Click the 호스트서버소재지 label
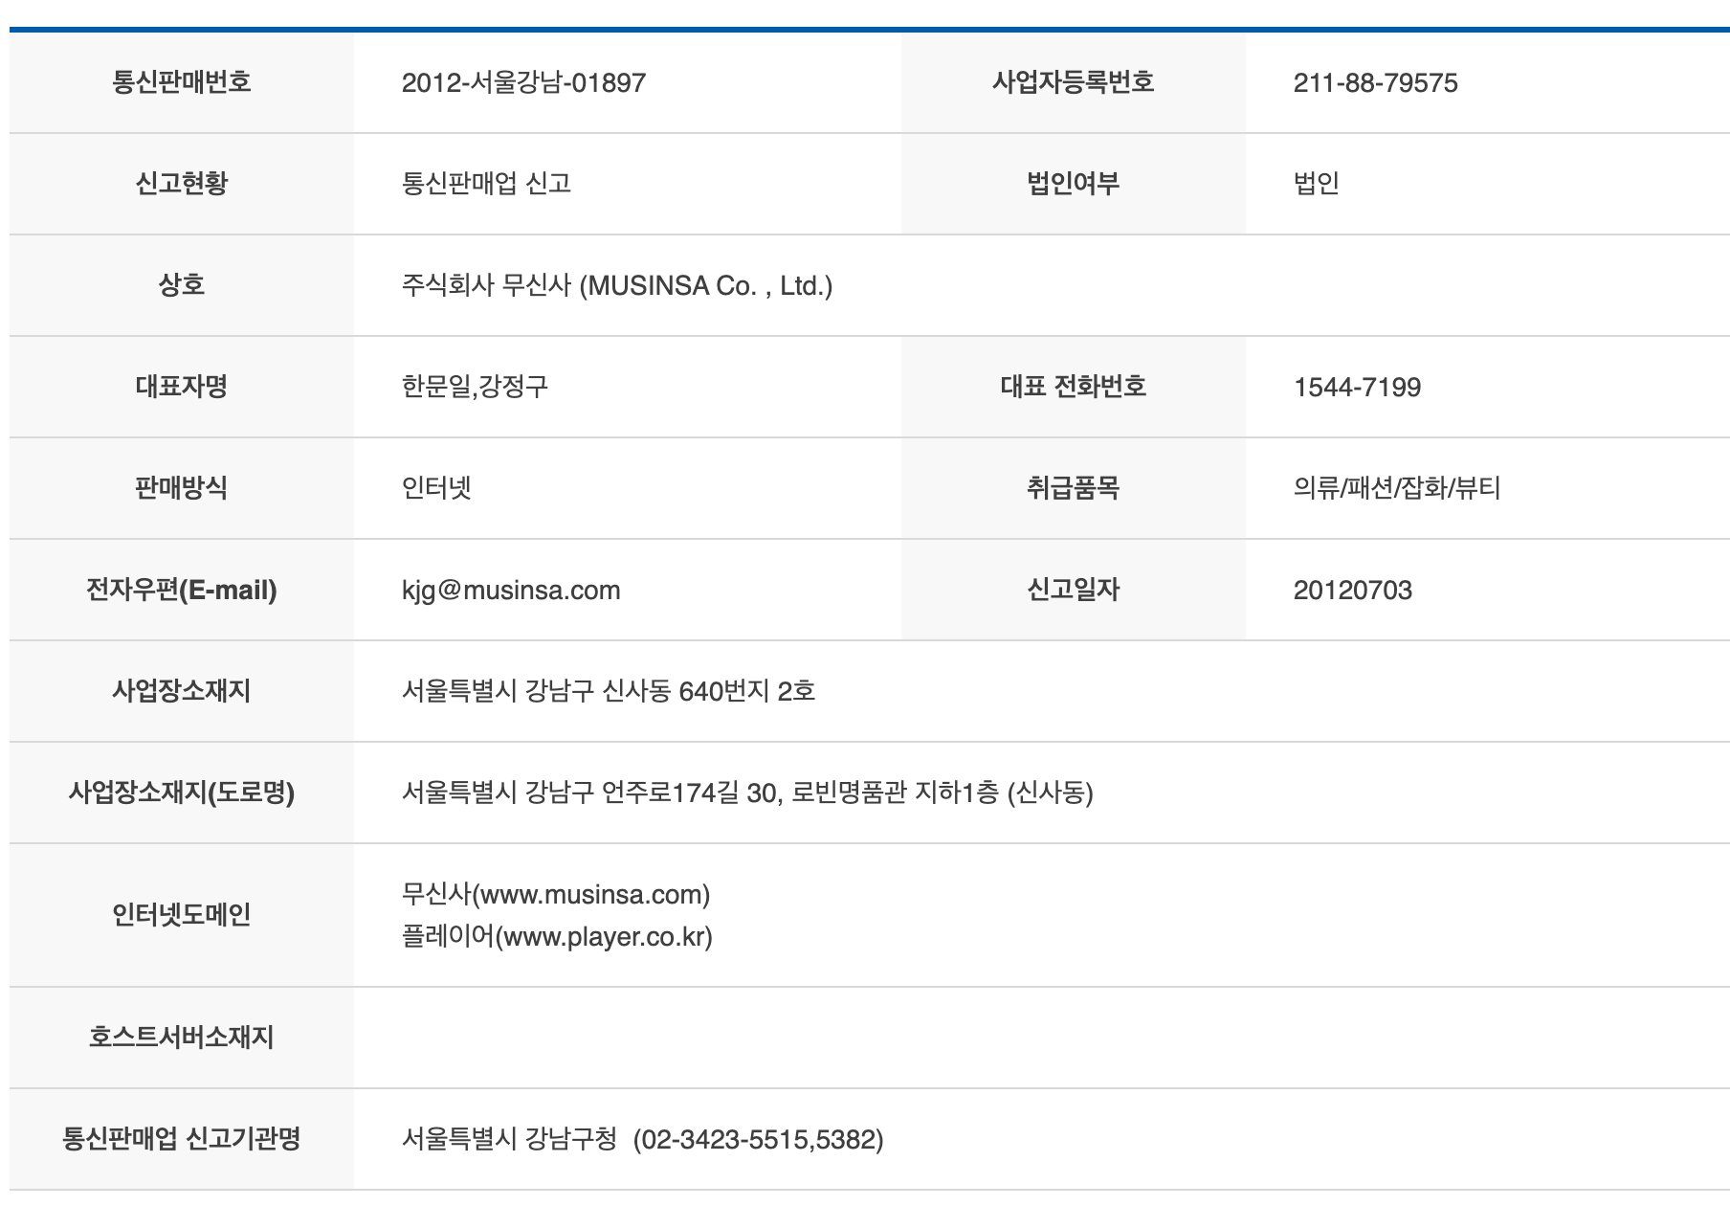Viewport: 1730px width, 1206px height. click(x=182, y=1038)
